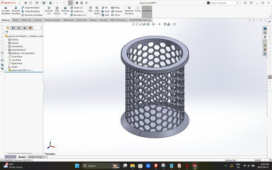Apply the Fillet tool
The height and width of the screenshot is (170, 272).
tap(91, 10)
